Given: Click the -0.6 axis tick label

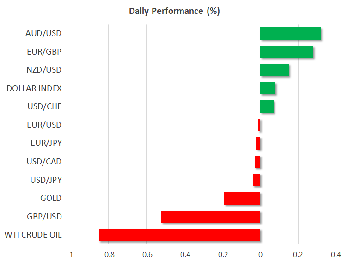Looking at the screenshot, I should [x=146, y=254].
